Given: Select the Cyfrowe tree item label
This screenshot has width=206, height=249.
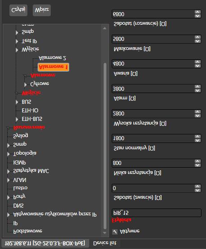Looking at the screenshot, I should [x=39, y=84].
